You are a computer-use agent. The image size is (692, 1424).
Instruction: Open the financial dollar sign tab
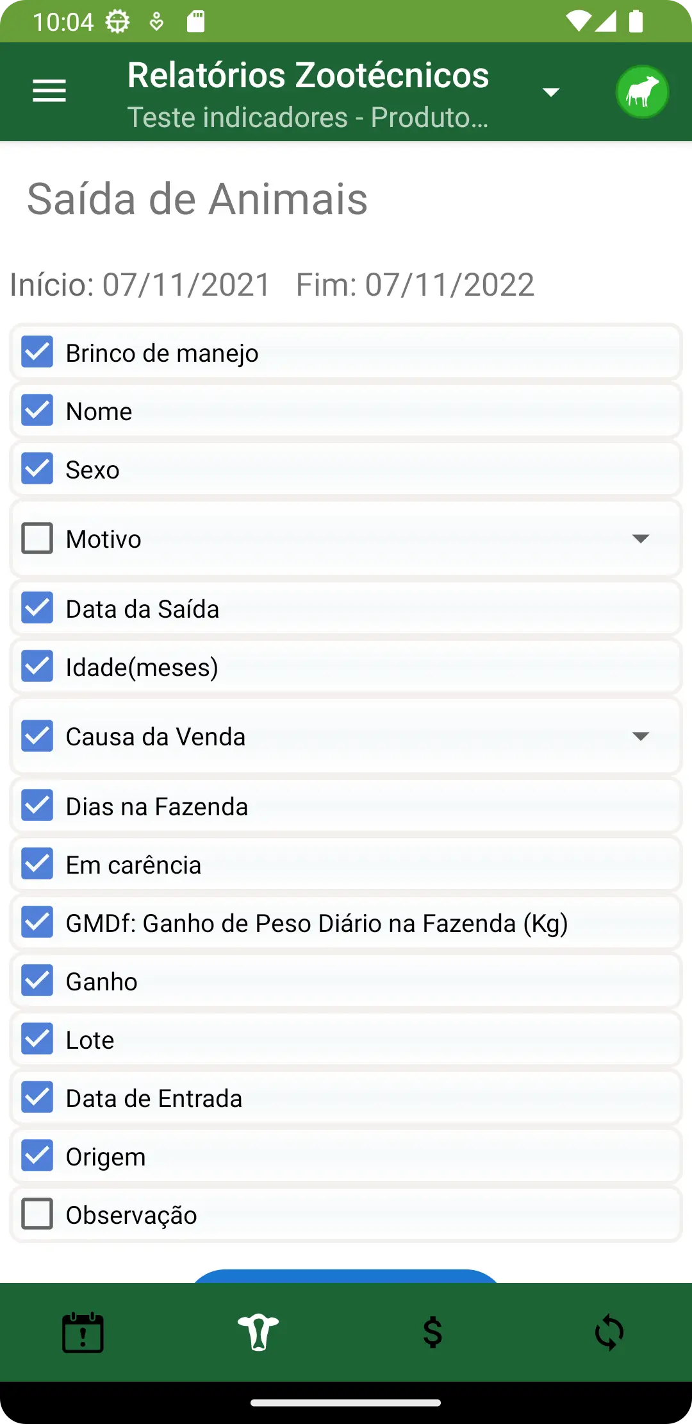(433, 1332)
